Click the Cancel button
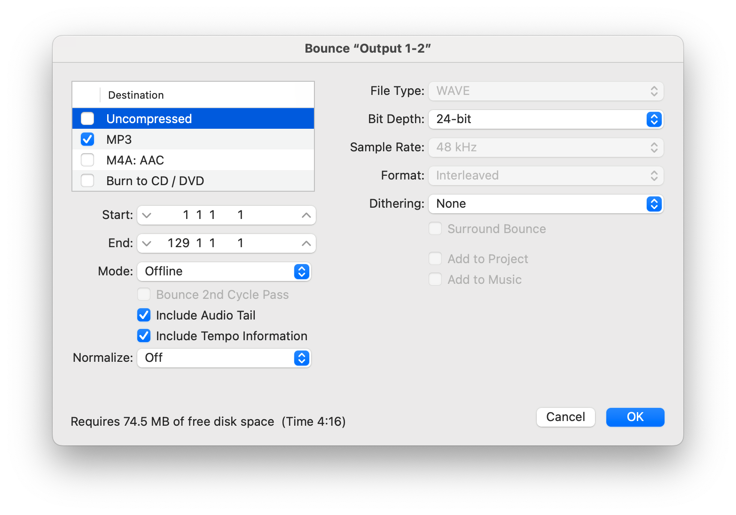This screenshot has height=515, width=736. click(x=565, y=417)
